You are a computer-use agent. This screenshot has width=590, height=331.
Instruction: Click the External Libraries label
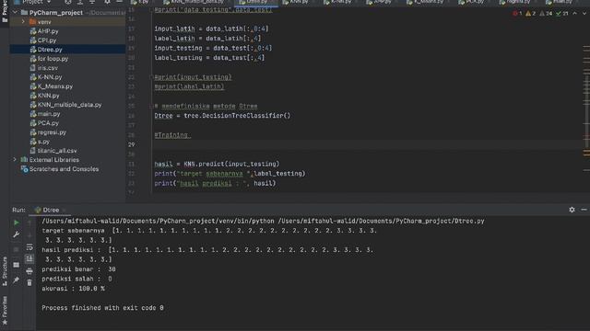[54, 159]
